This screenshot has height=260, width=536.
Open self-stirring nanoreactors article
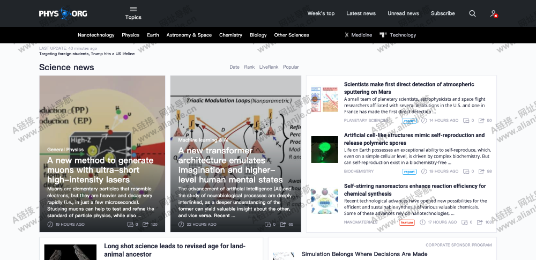pos(415,190)
